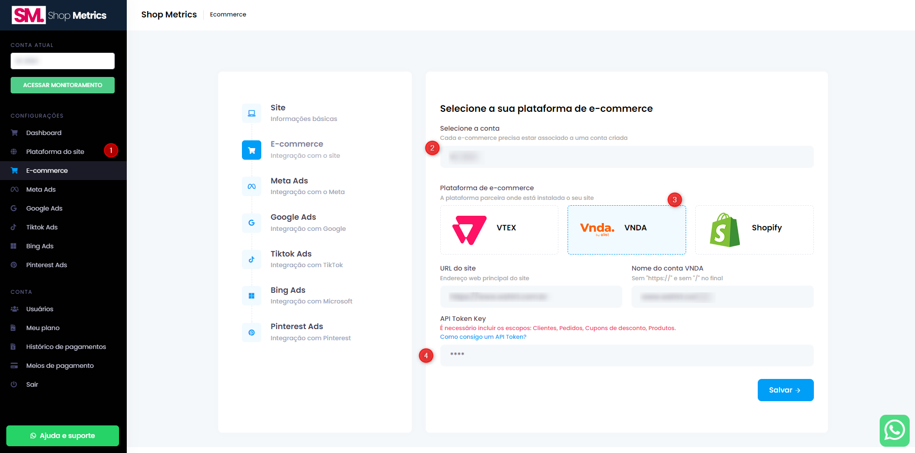Select the VTEX platform option

(x=499, y=230)
